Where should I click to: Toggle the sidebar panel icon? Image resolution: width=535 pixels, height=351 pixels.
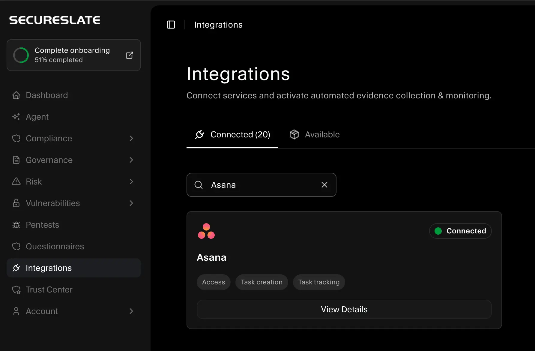171,25
